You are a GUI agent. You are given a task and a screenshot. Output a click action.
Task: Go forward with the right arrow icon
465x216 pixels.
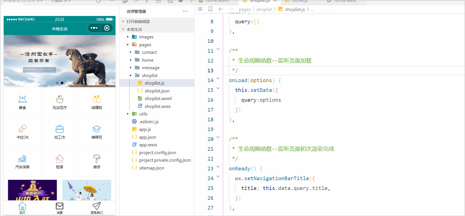pos(231,9)
